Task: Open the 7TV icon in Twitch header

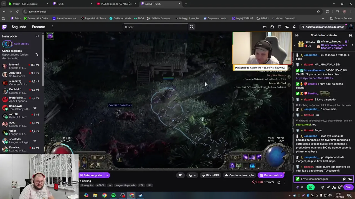Action: [287, 27]
